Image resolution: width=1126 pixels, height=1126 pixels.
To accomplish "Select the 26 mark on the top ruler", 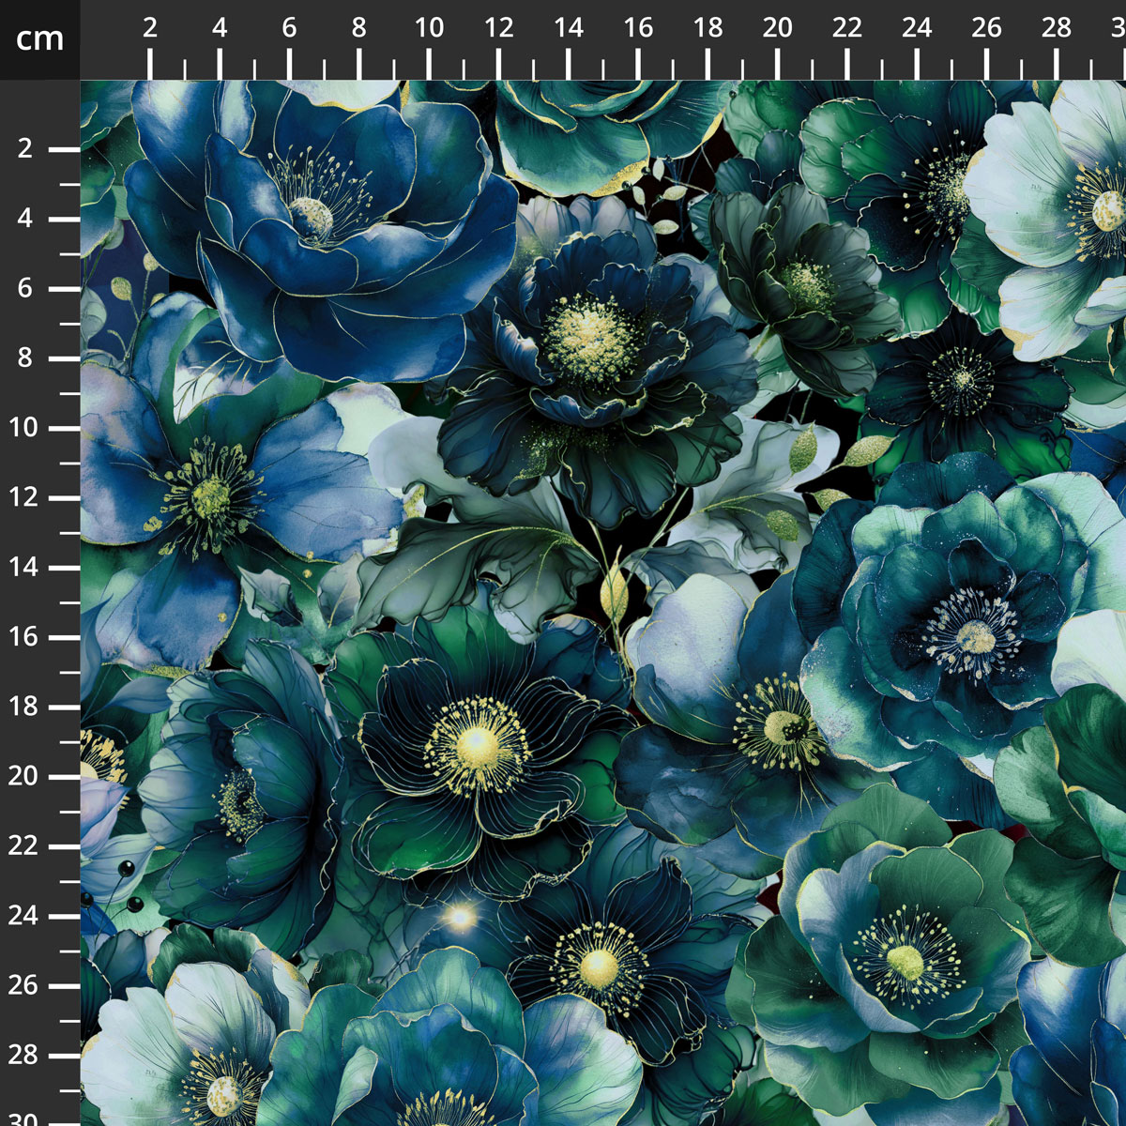I will (x=986, y=28).
